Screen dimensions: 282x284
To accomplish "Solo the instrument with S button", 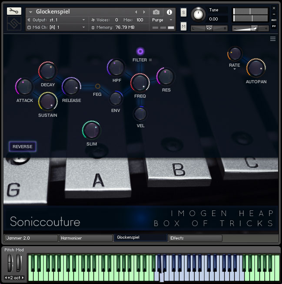I will coord(183,12).
